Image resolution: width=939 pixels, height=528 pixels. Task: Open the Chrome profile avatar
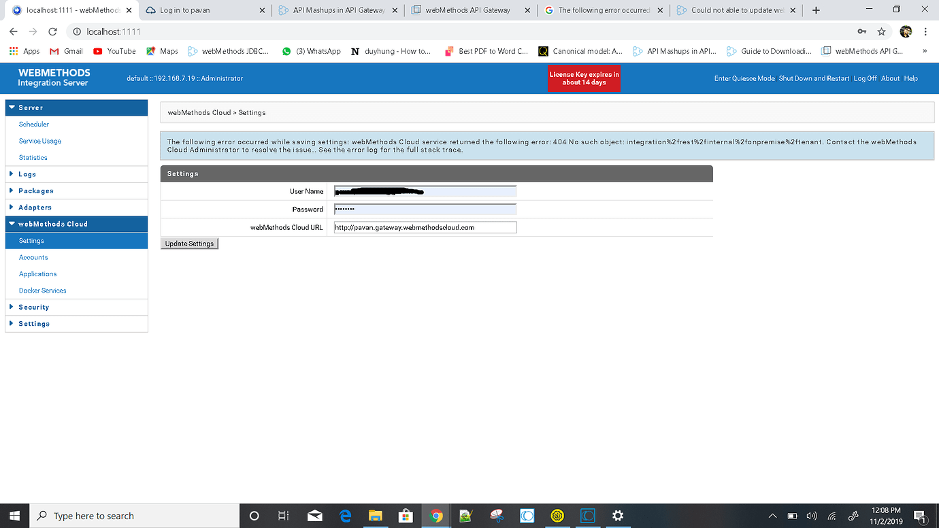(906, 32)
